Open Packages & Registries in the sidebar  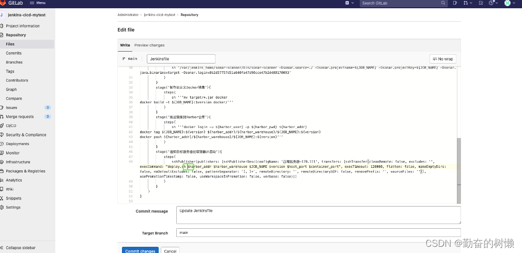pos(25,171)
